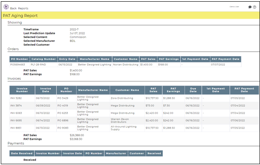260x165 pixels.
Task: Click PO 3429 cell
Action: (x=66, y=98)
